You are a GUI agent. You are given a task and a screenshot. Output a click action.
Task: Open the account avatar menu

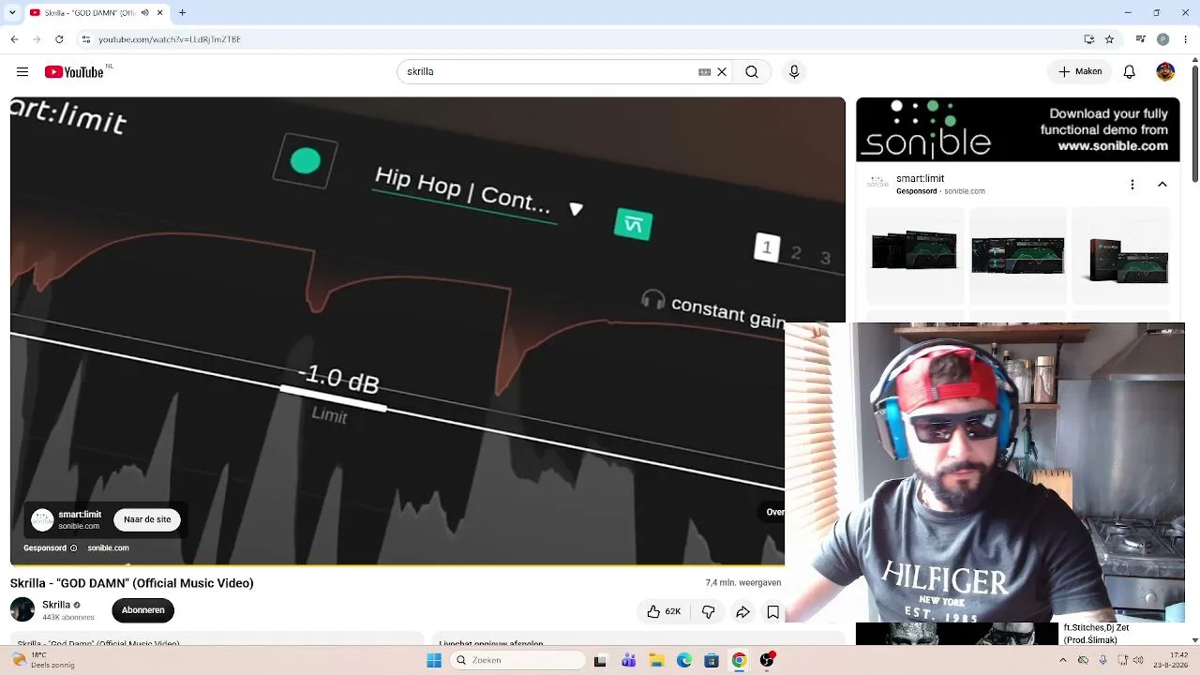1165,72
